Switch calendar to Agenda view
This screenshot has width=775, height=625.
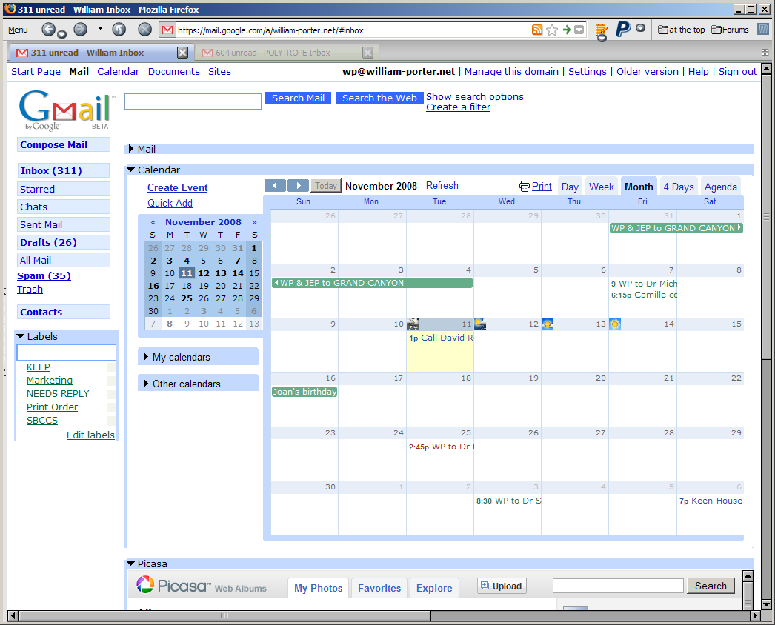(x=721, y=187)
